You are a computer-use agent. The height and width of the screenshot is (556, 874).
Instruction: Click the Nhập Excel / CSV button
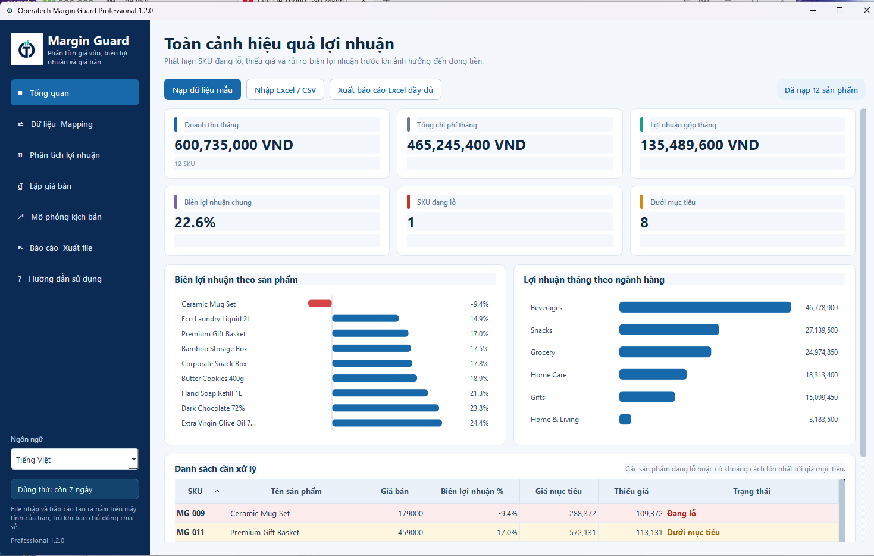point(285,90)
